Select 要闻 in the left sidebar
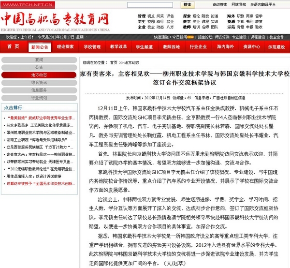This screenshot has height=268, width=290. 39,60
